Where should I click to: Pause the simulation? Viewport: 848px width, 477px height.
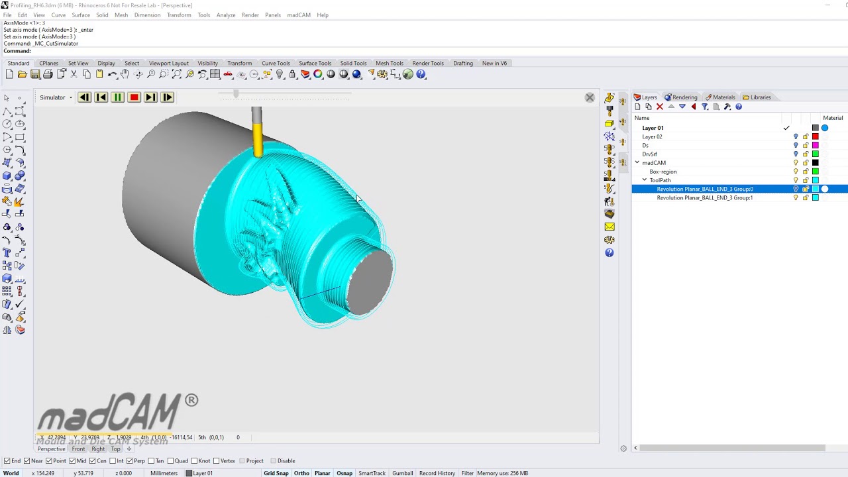click(117, 97)
